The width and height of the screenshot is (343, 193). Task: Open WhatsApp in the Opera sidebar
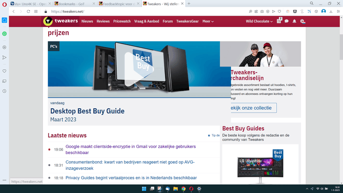4,34
